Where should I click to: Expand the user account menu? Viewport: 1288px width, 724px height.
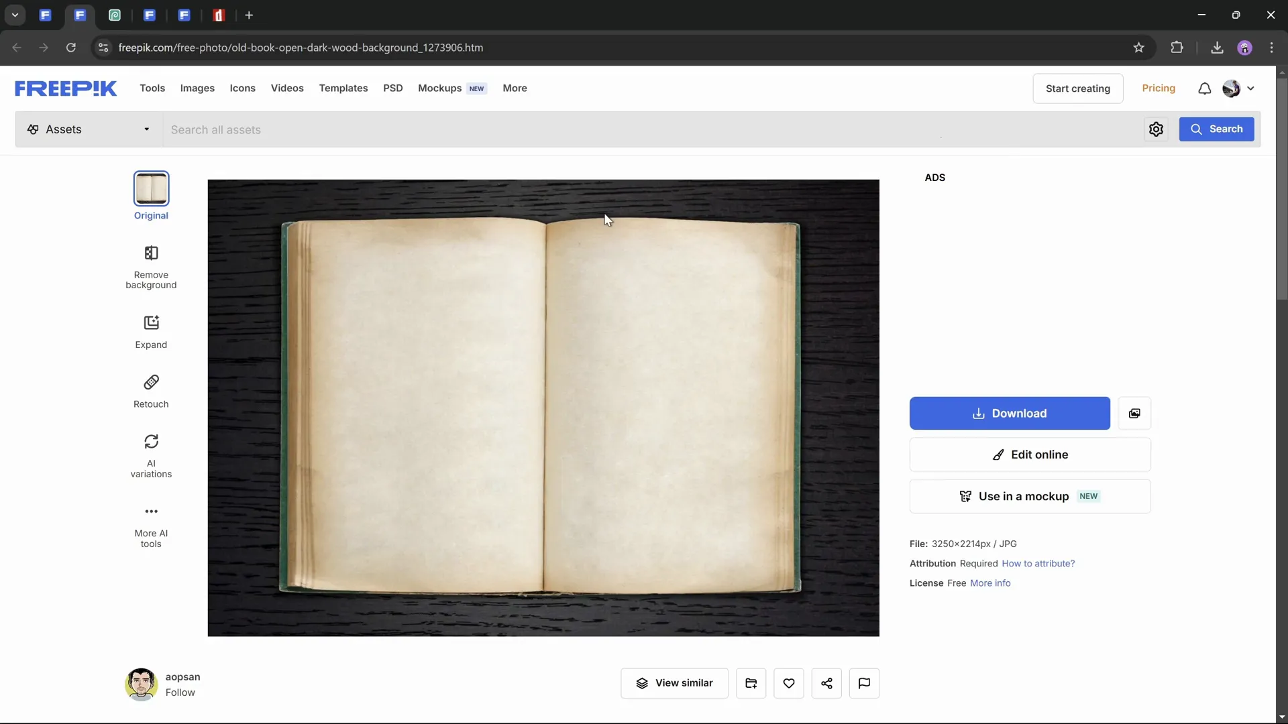click(1250, 88)
